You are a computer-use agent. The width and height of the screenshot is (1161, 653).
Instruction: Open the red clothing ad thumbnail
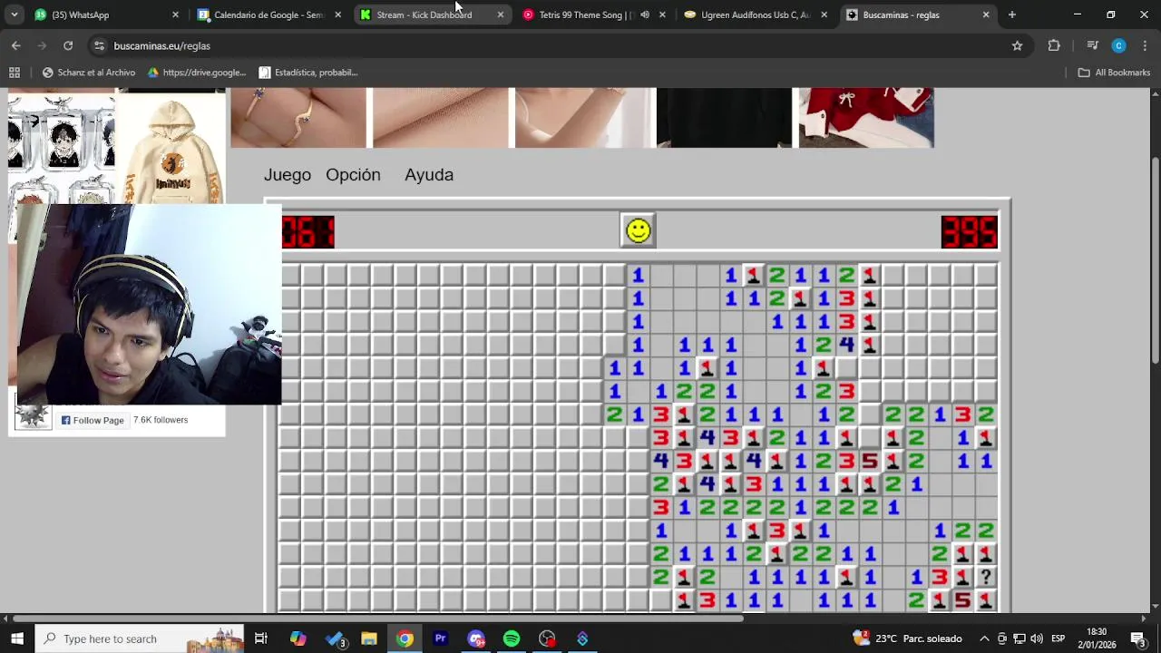[x=866, y=118]
